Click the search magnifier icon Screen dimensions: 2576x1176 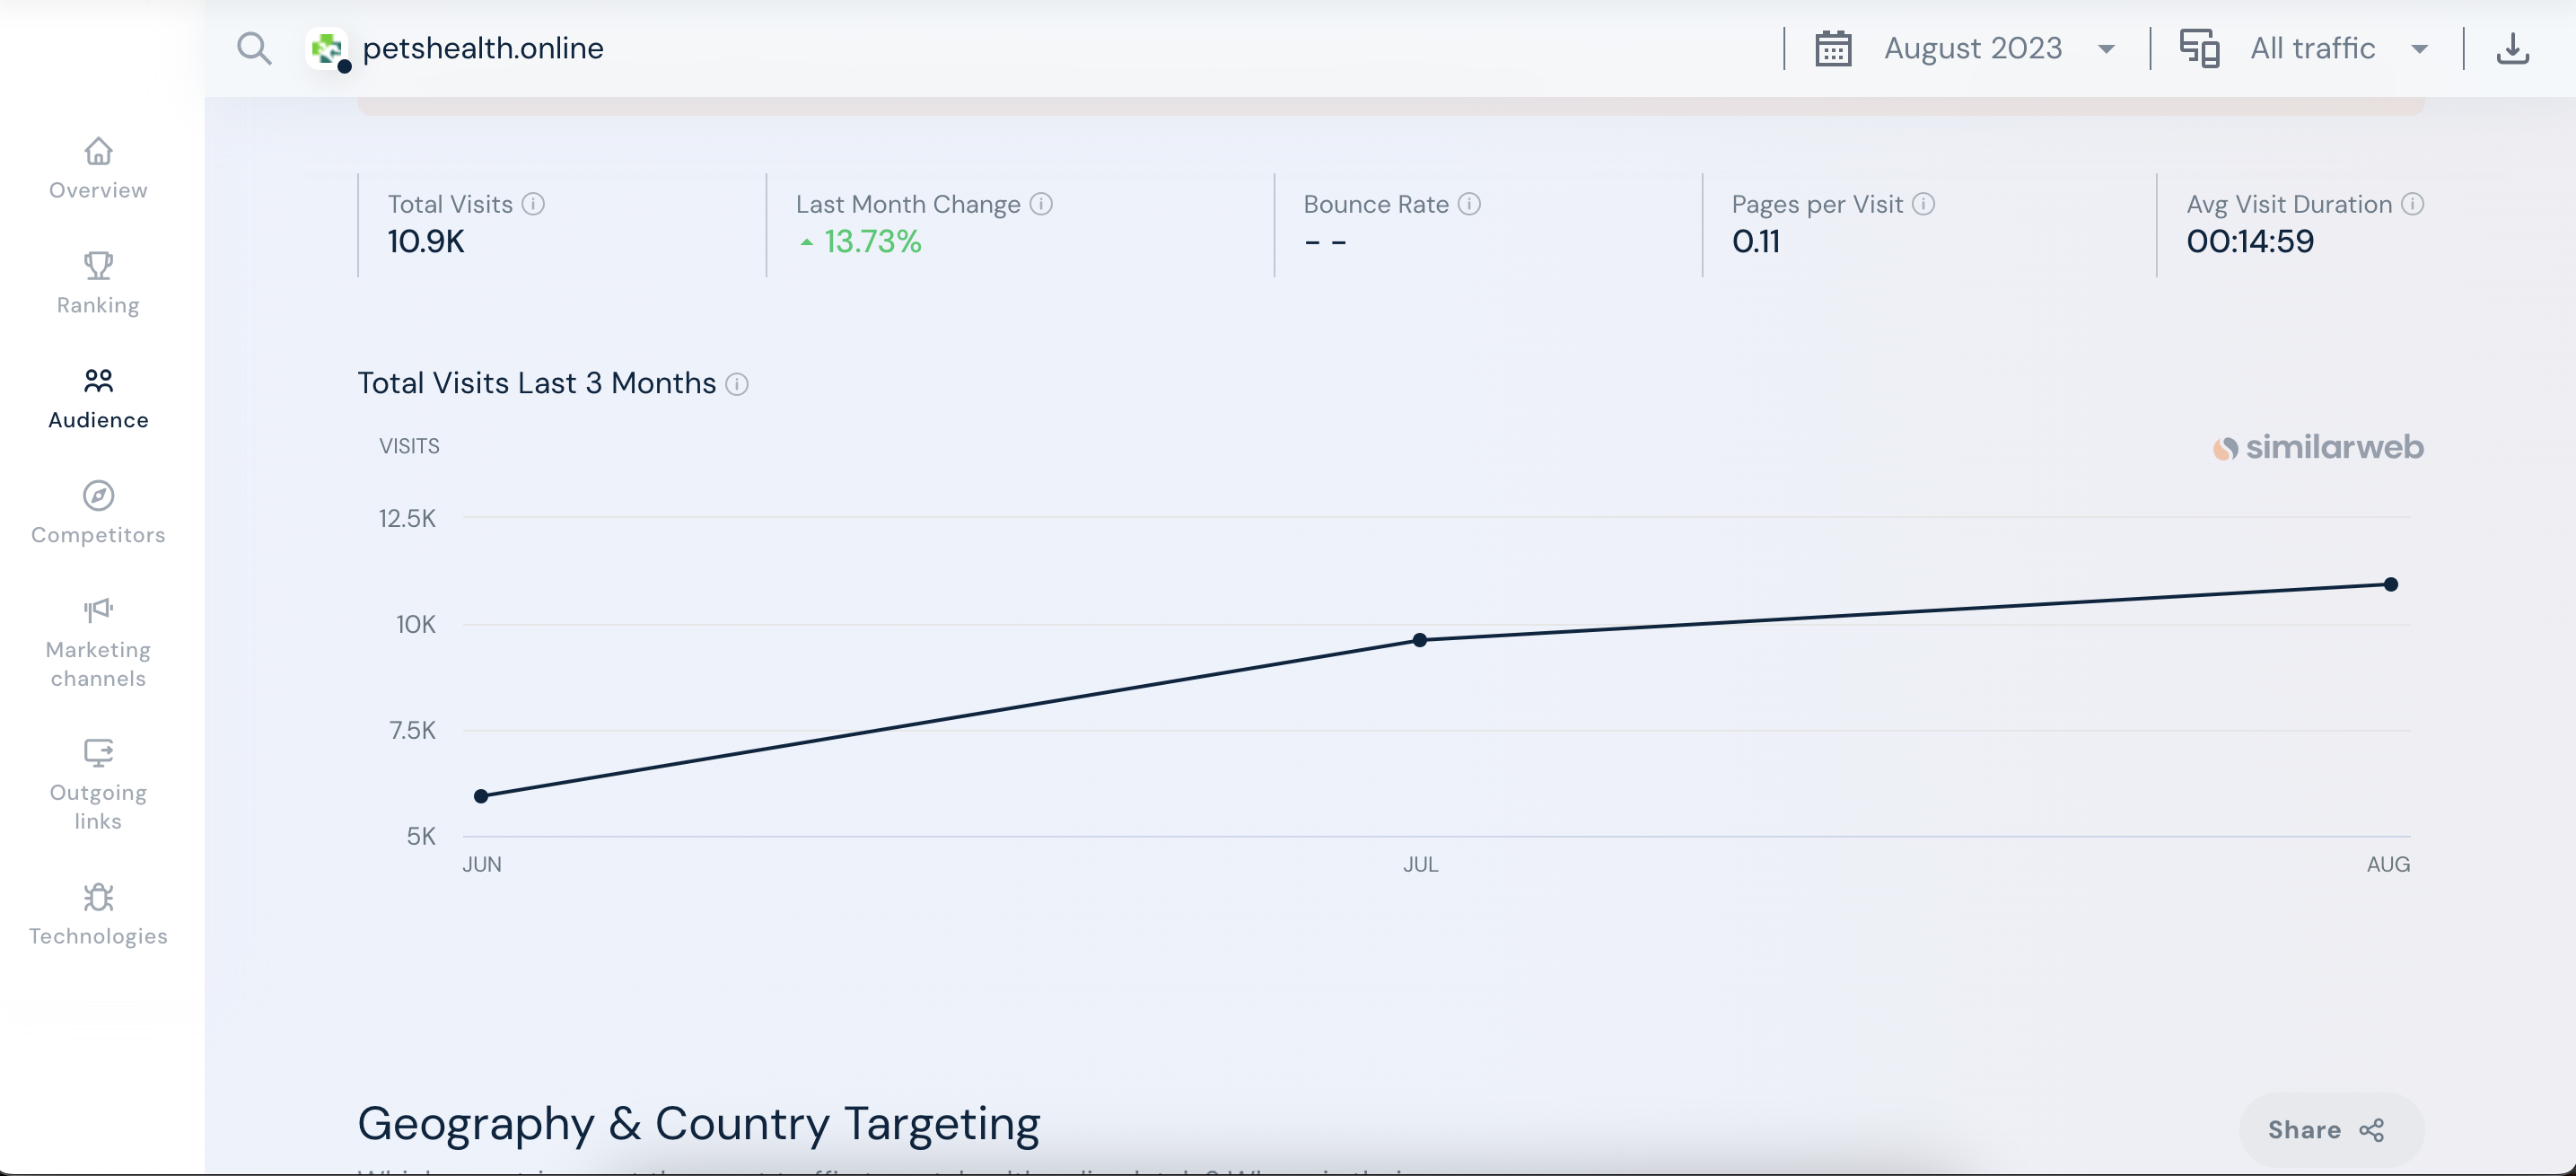coord(254,48)
